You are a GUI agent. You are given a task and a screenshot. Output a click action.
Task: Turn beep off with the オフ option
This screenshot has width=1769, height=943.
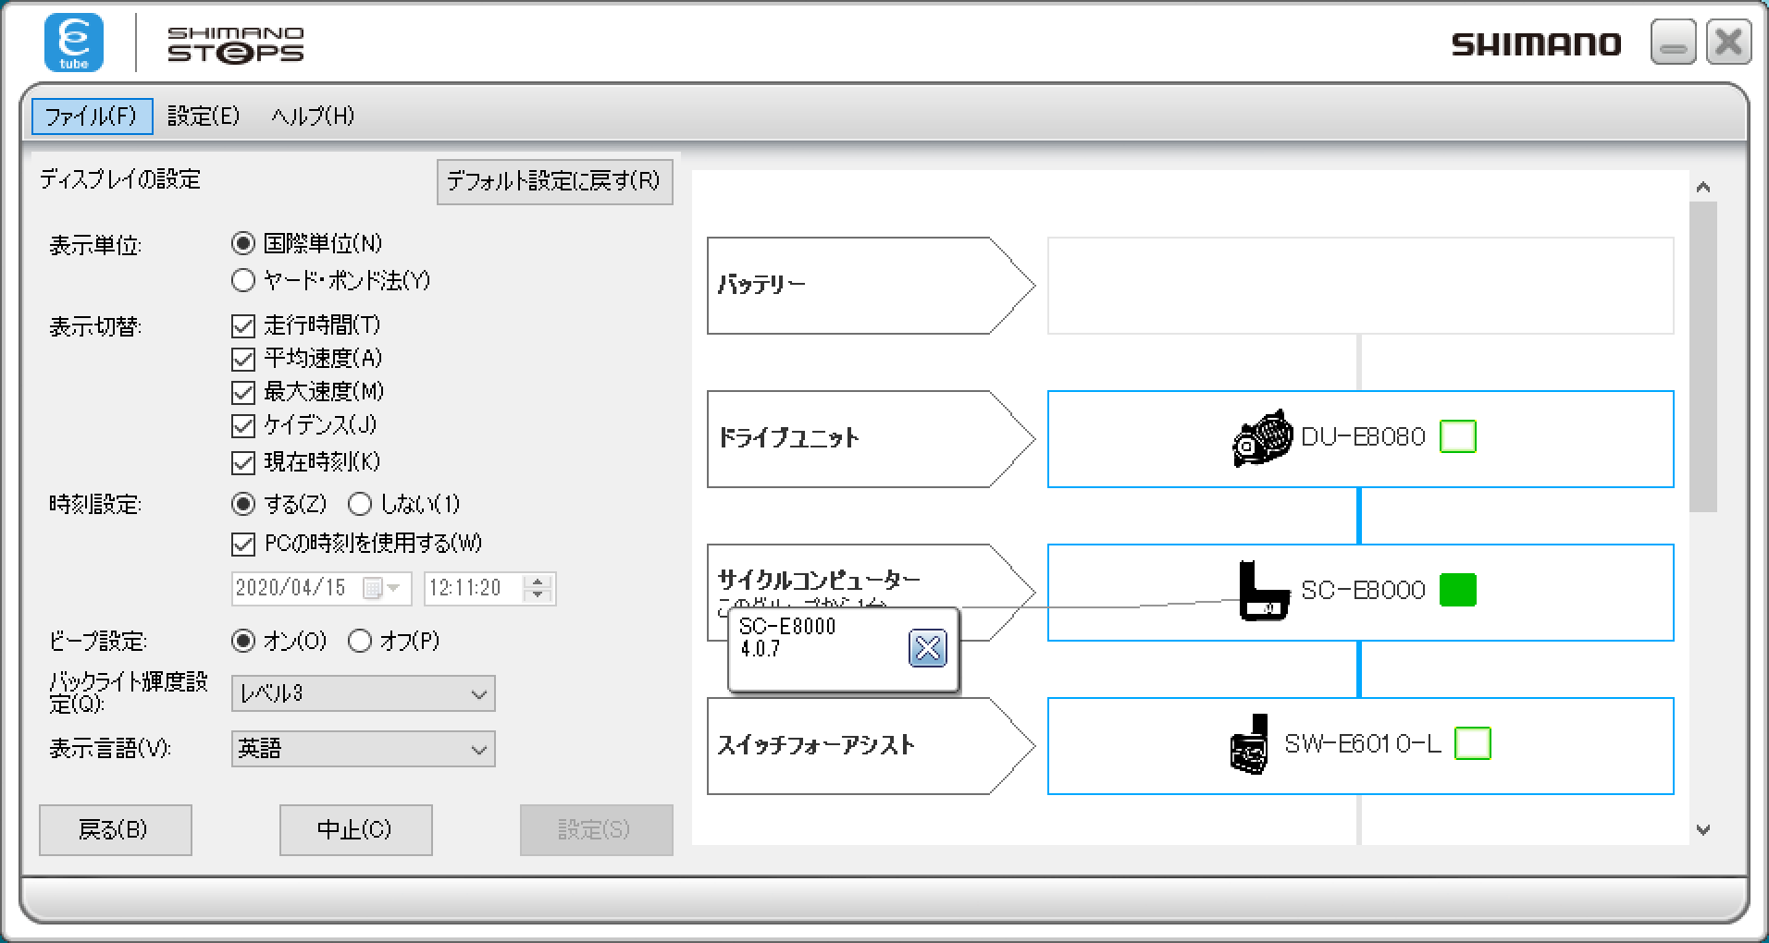point(360,641)
